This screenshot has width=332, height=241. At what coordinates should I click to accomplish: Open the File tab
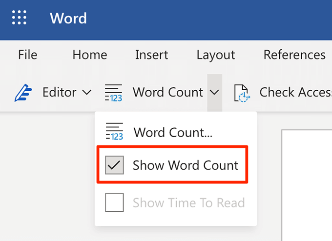click(28, 55)
